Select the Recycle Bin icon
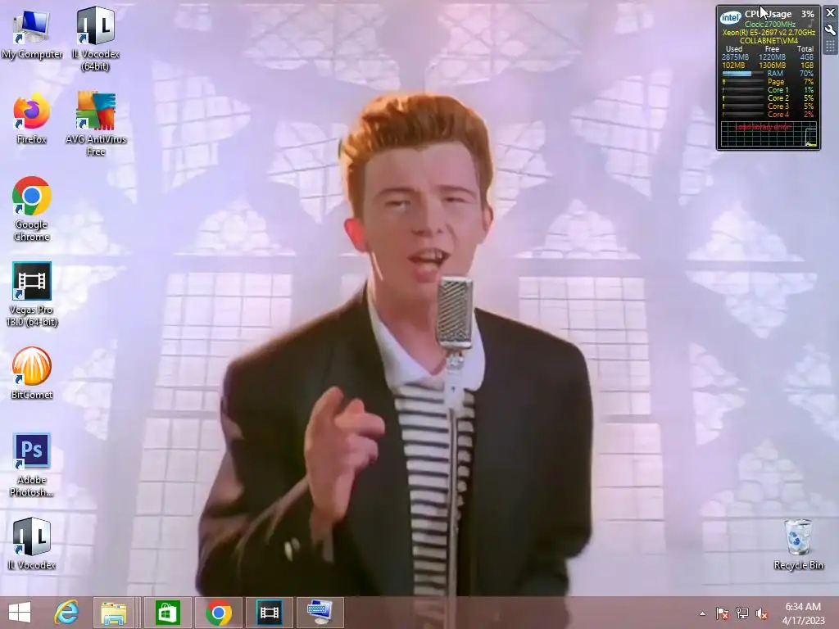The image size is (839, 629). coord(798,544)
